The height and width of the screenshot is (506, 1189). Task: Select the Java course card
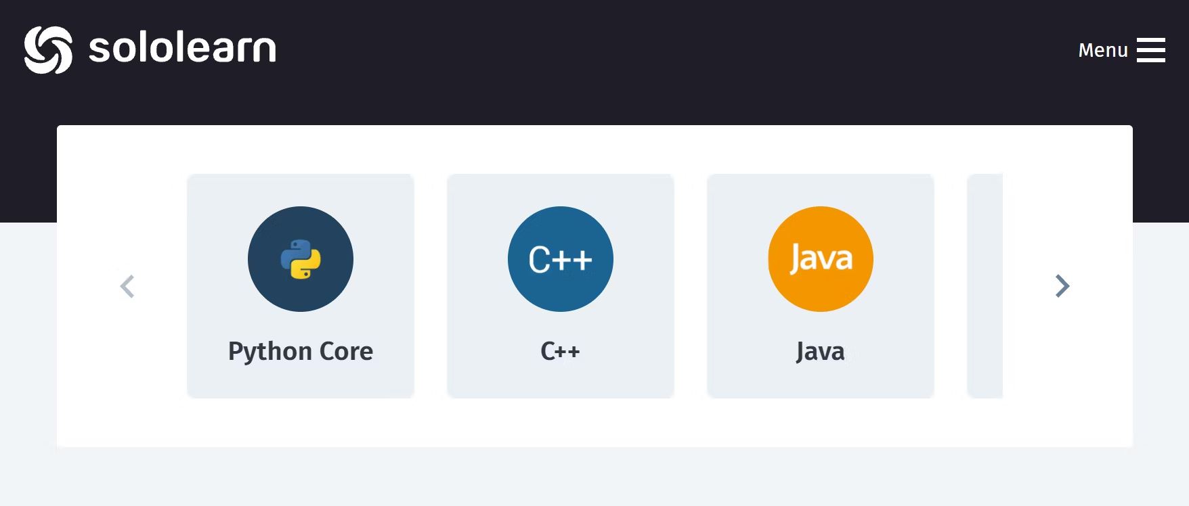(x=821, y=285)
